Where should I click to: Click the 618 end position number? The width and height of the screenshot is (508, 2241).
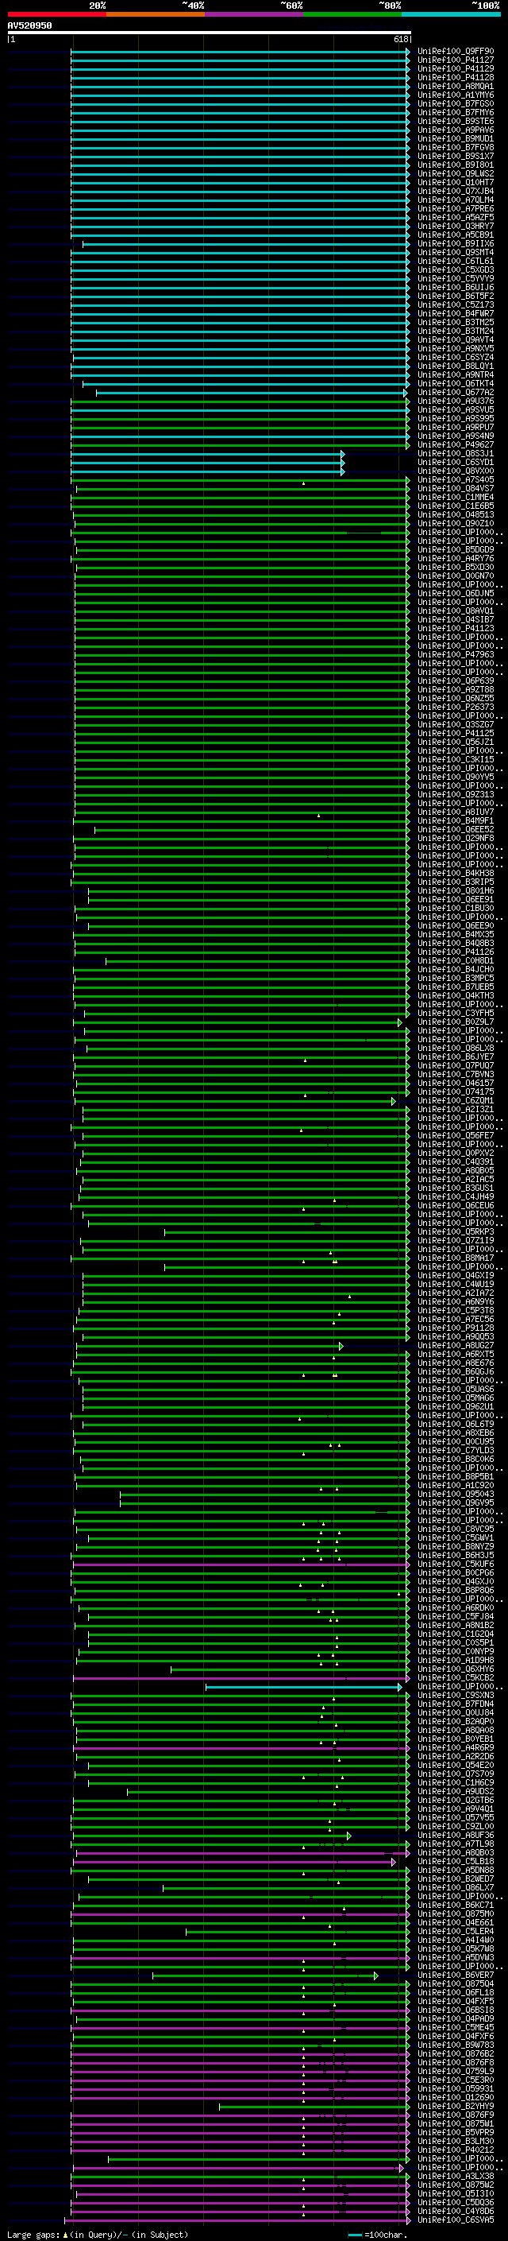[400, 39]
